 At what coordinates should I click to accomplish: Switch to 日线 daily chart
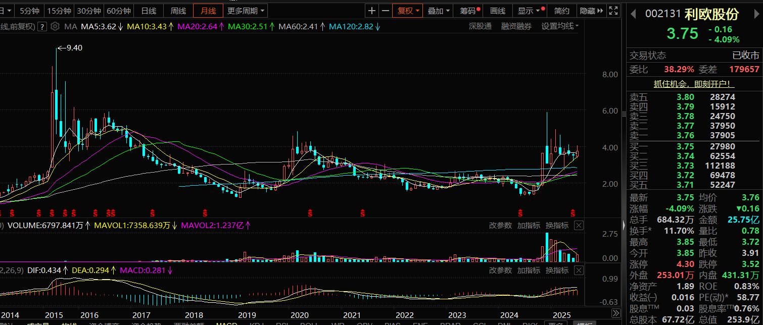point(149,11)
